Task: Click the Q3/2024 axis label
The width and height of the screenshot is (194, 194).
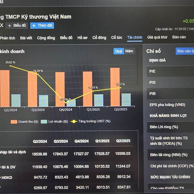Action: coord(38,110)
